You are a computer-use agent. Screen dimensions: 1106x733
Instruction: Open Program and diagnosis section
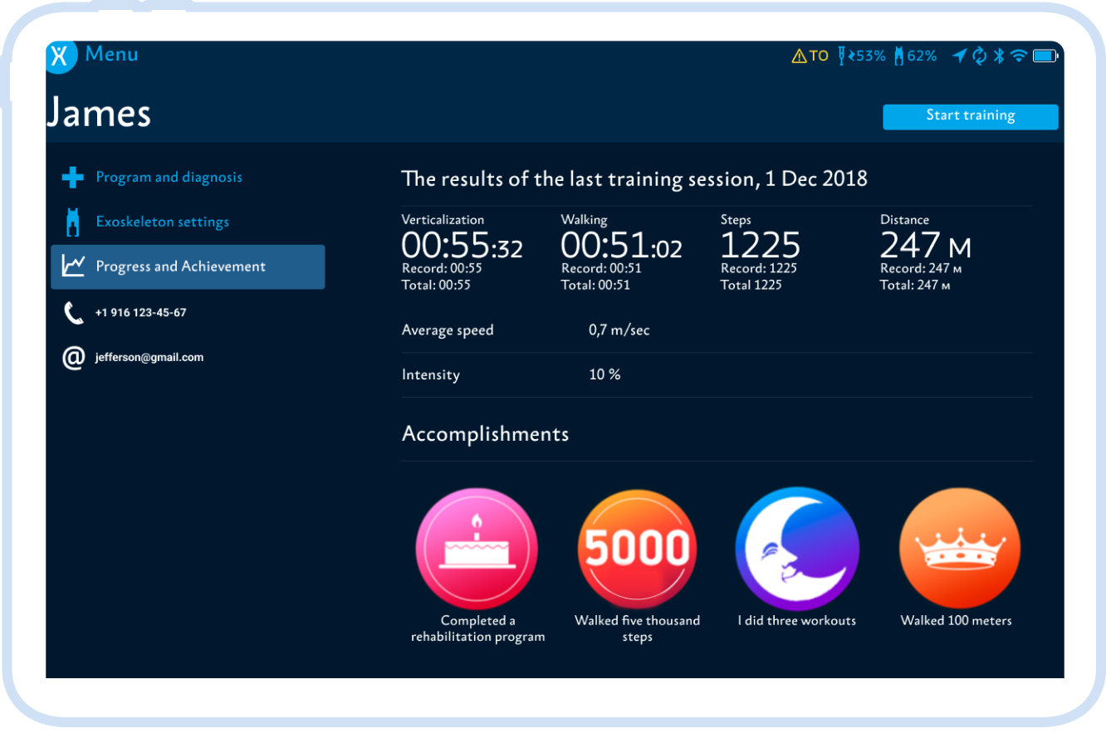[169, 177]
